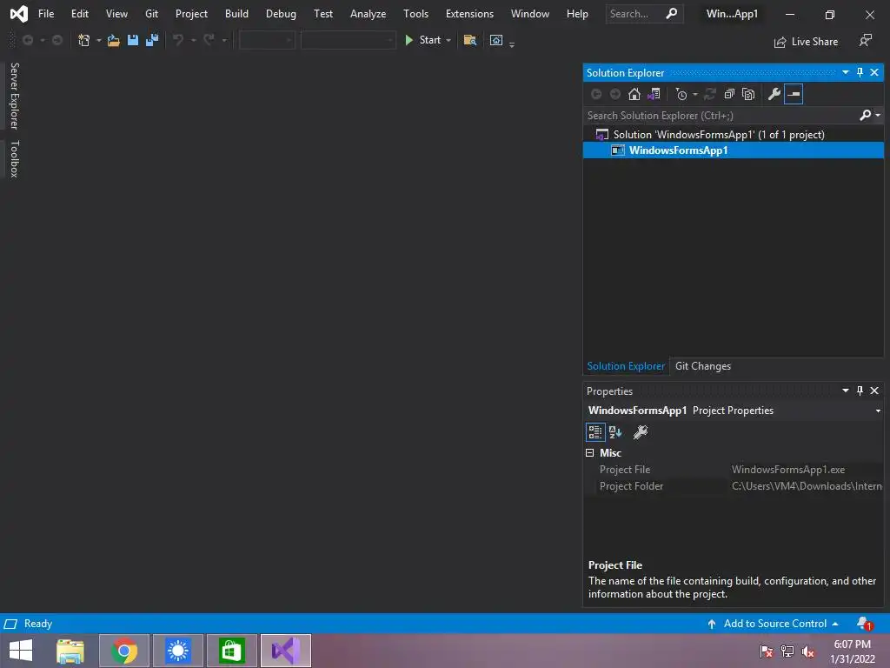
Task: Click Add to Source Control
Action: (x=774, y=624)
